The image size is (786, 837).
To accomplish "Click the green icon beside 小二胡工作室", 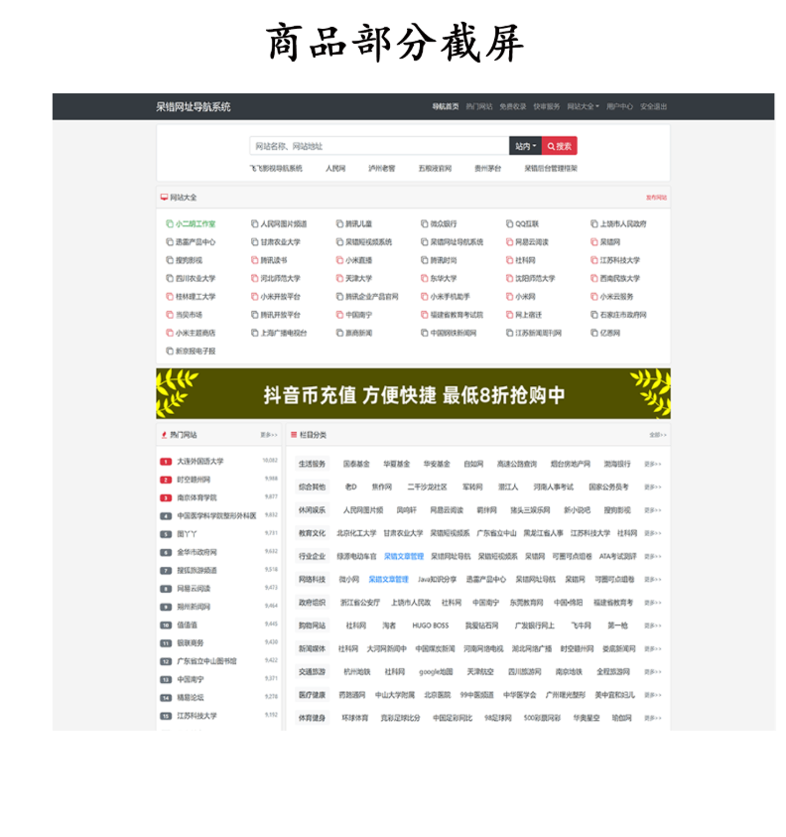I will [169, 224].
